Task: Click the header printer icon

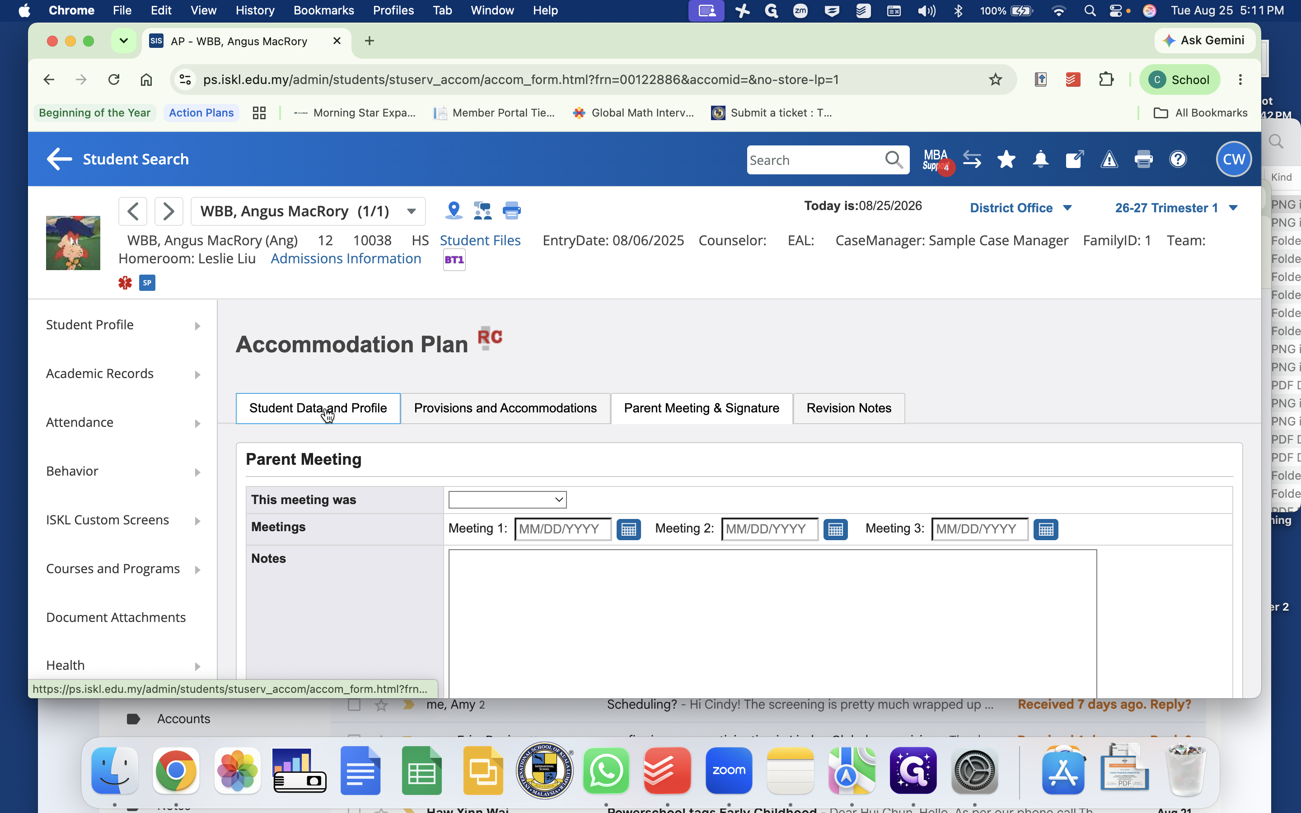Action: pyautogui.click(x=1143, y=159)
